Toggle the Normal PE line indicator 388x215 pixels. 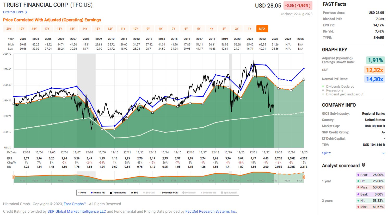pyautogui.click(x=99, y=192)
